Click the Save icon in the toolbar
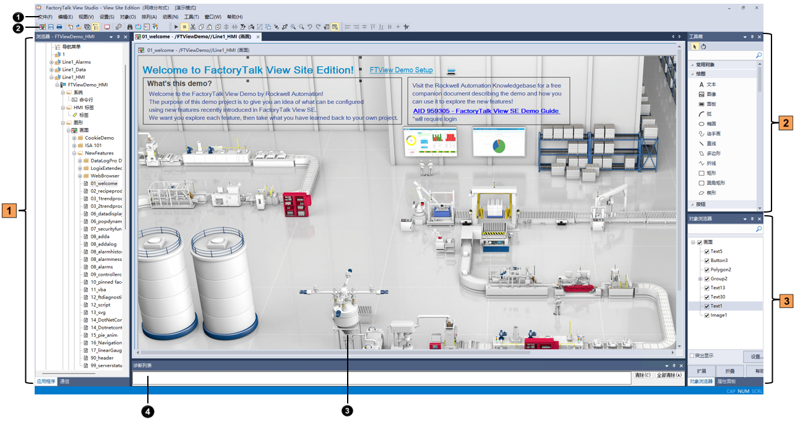 coord(51,27)
